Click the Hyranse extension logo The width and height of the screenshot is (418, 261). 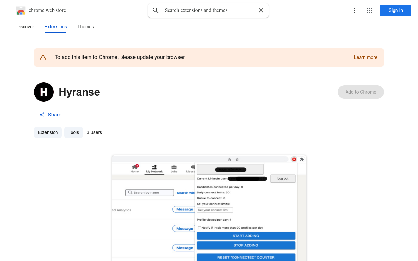pyautogui.click(x=44, y=92)
